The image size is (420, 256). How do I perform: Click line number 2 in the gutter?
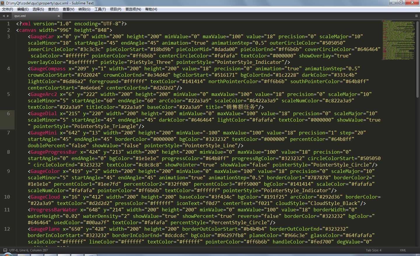[8, 30]
